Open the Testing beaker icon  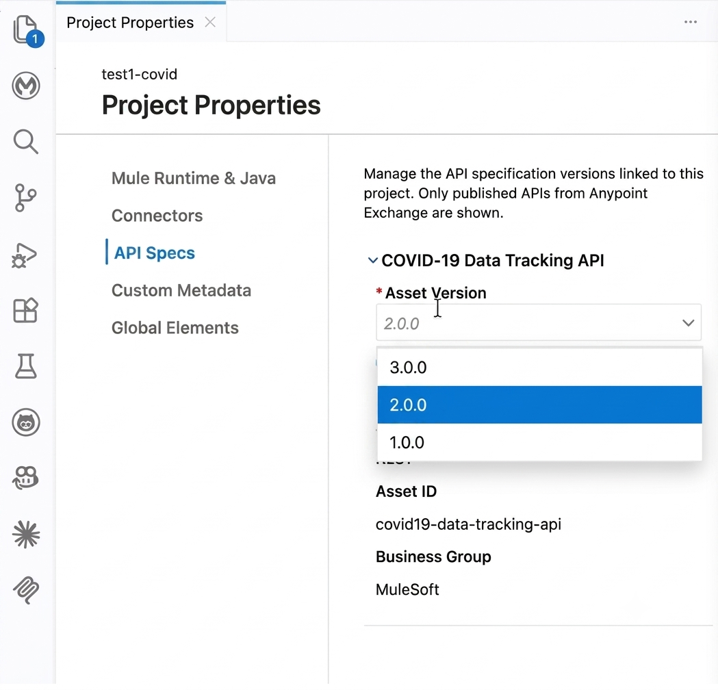pyautogui.click(x=25, y=366)
